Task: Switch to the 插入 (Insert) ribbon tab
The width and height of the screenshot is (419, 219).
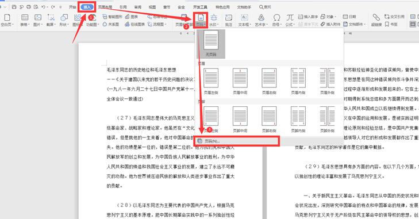Action: (x=87, y=7)
